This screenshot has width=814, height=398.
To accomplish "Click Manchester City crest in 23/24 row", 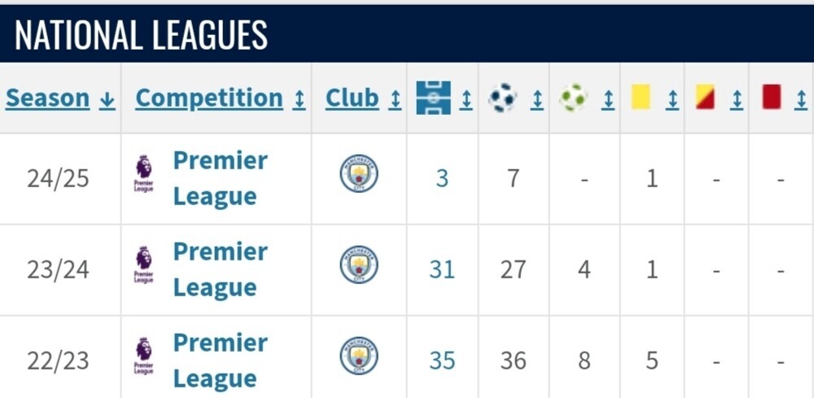I will 359,265.
